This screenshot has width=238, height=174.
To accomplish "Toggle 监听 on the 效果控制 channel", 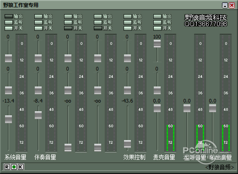I will 128,22.
